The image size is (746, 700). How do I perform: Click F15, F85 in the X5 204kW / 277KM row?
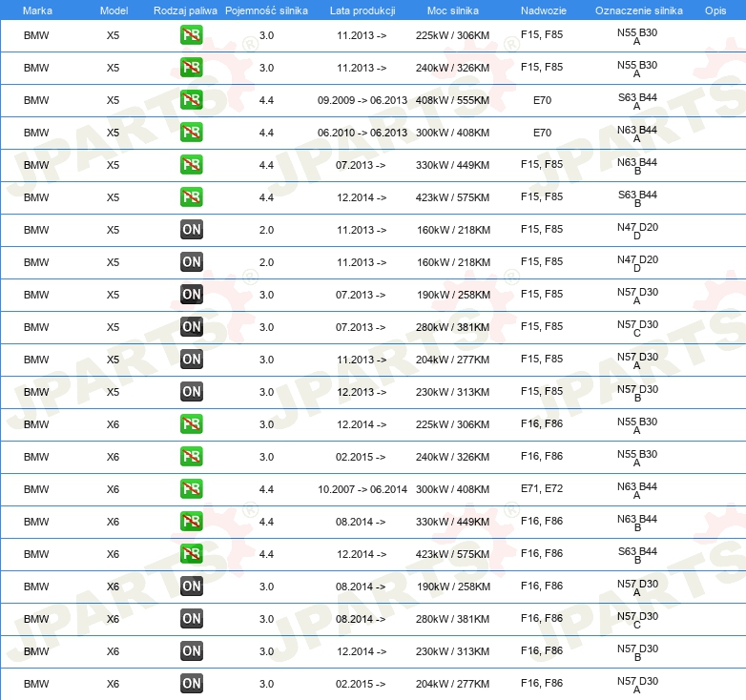[x=542, y=359]
